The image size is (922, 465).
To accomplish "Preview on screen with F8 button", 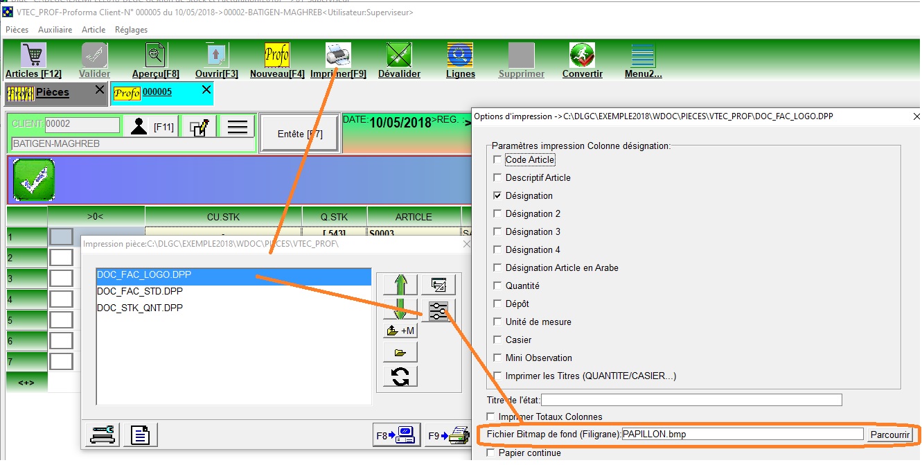I will point(396,435).
